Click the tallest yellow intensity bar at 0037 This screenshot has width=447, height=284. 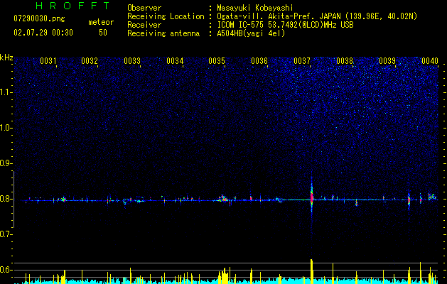coord(311,271)
